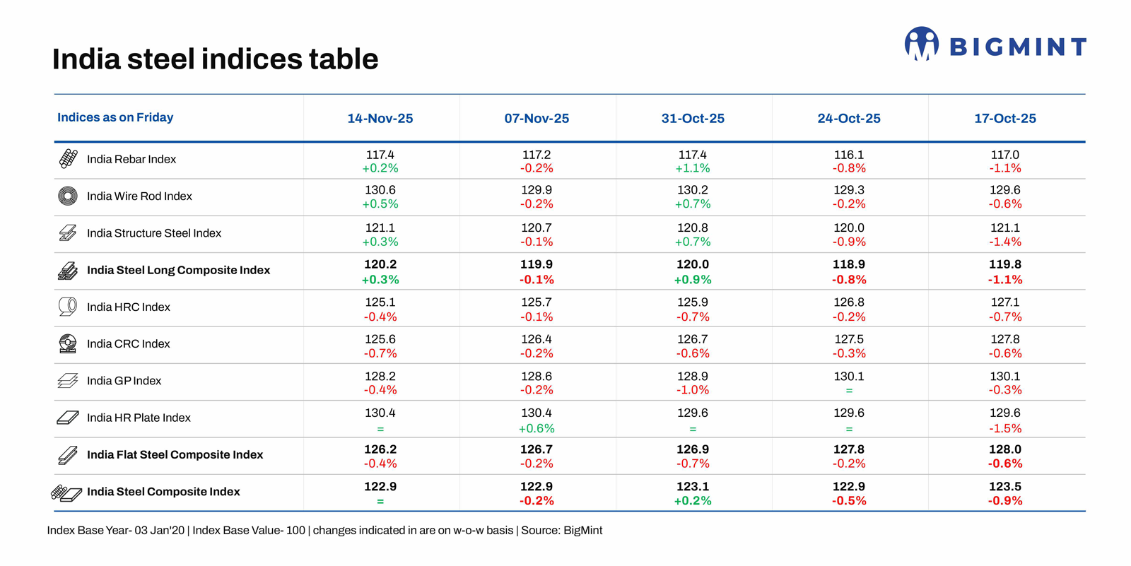
Task: Click the 117.4 Rebar value for 14-Nov-25
Action: (380, 155)
